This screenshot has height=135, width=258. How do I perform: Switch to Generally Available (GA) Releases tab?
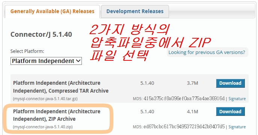pyautogui.click(x=52, y=11)
